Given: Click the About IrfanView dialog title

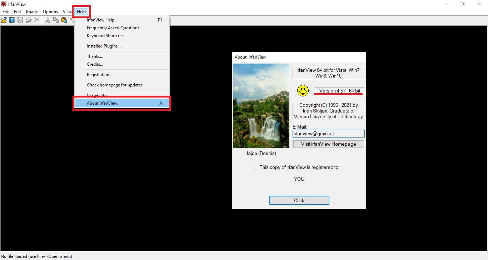Looking at the screenshot, I should tap(250, 57).
